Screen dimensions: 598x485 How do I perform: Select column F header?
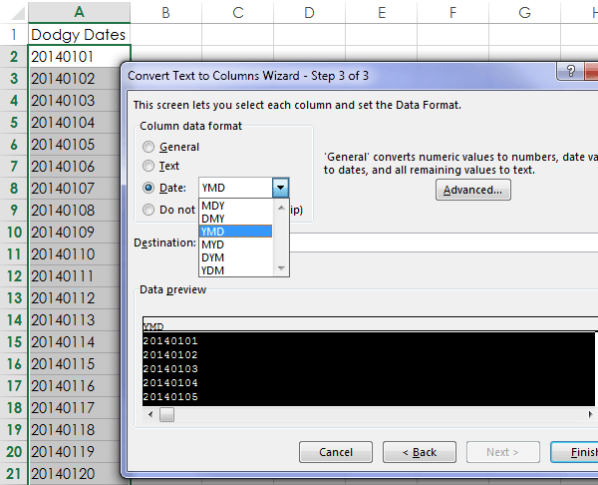[x=453, y=12]
